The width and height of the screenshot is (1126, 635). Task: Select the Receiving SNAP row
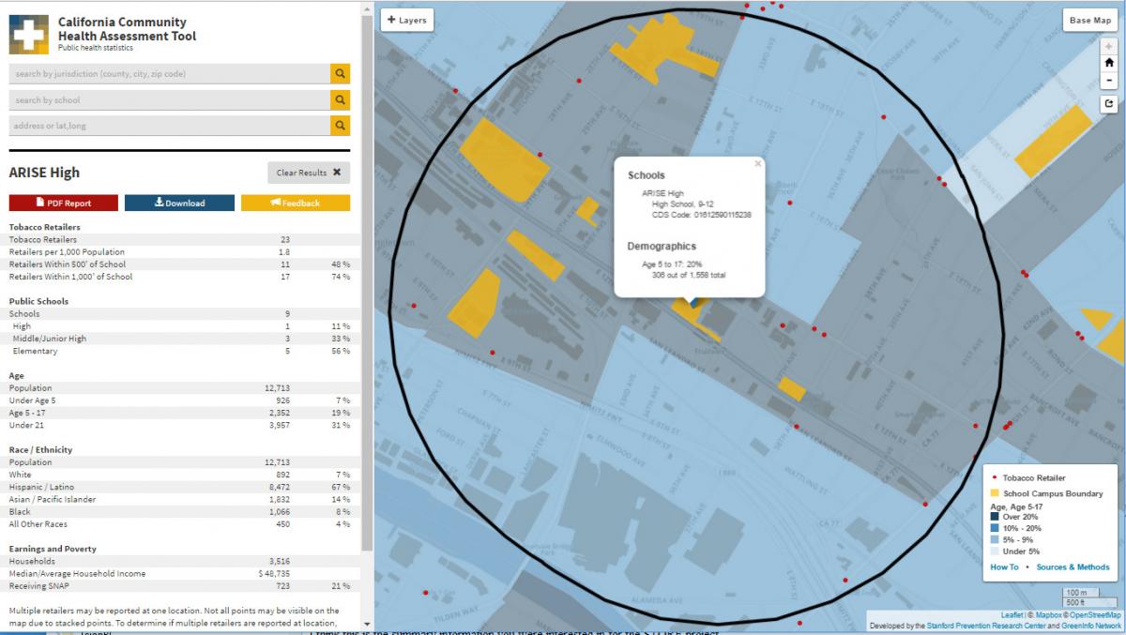coord(179,585)
